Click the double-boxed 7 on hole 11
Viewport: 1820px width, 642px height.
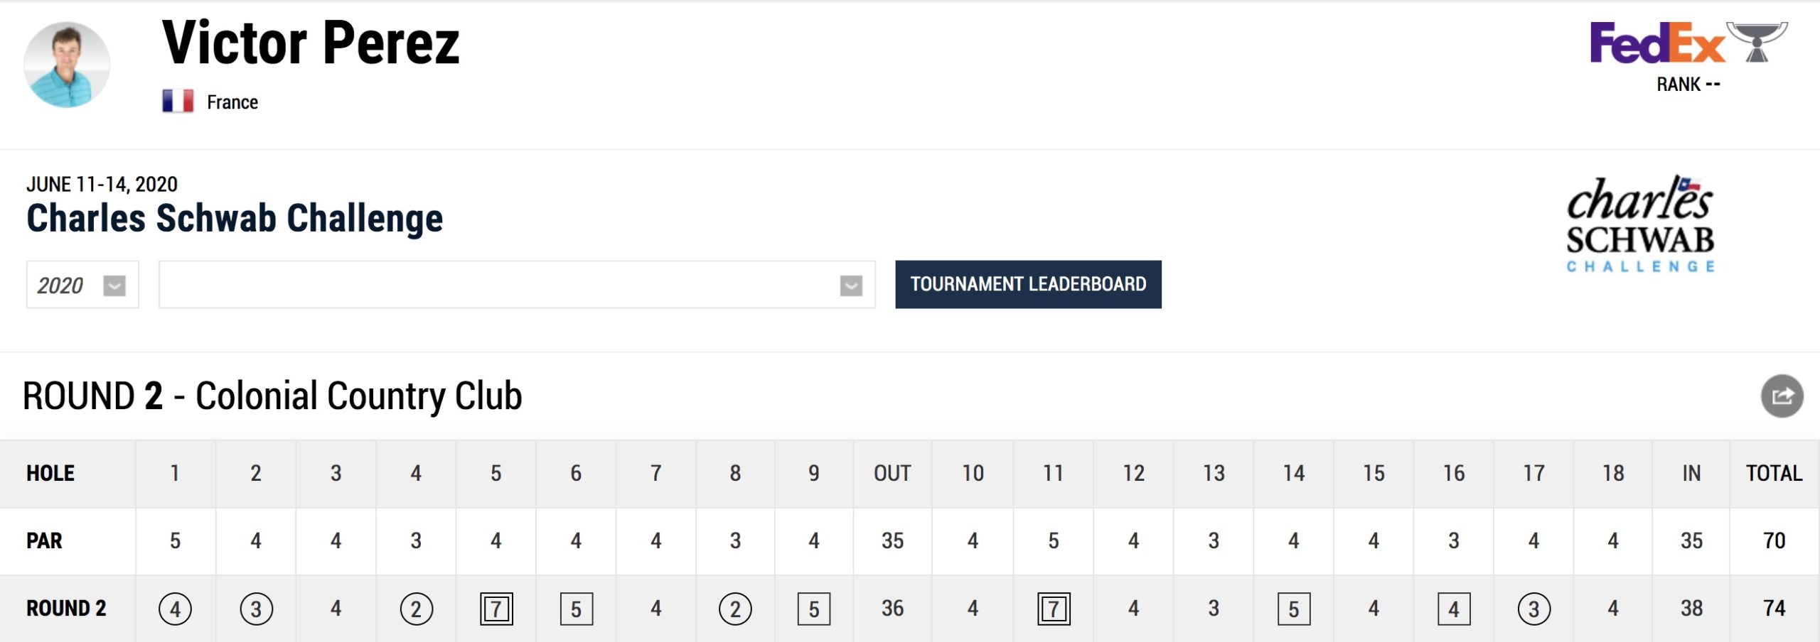coord(1054,609)
